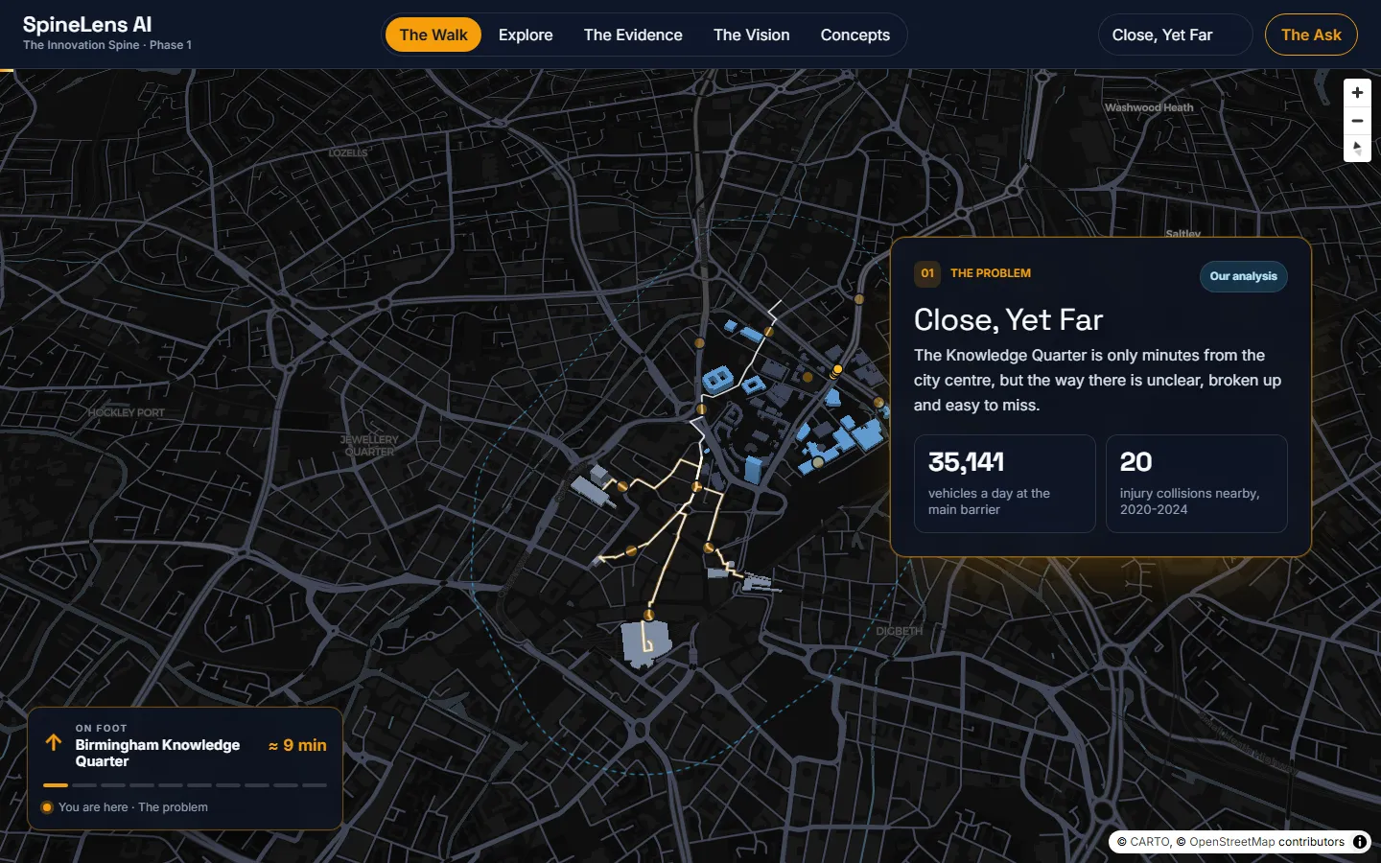
Task: Click the 'Close, Yet Far' card heading
Action: pos(1008,319)
